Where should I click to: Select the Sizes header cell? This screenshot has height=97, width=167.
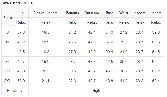8,18
